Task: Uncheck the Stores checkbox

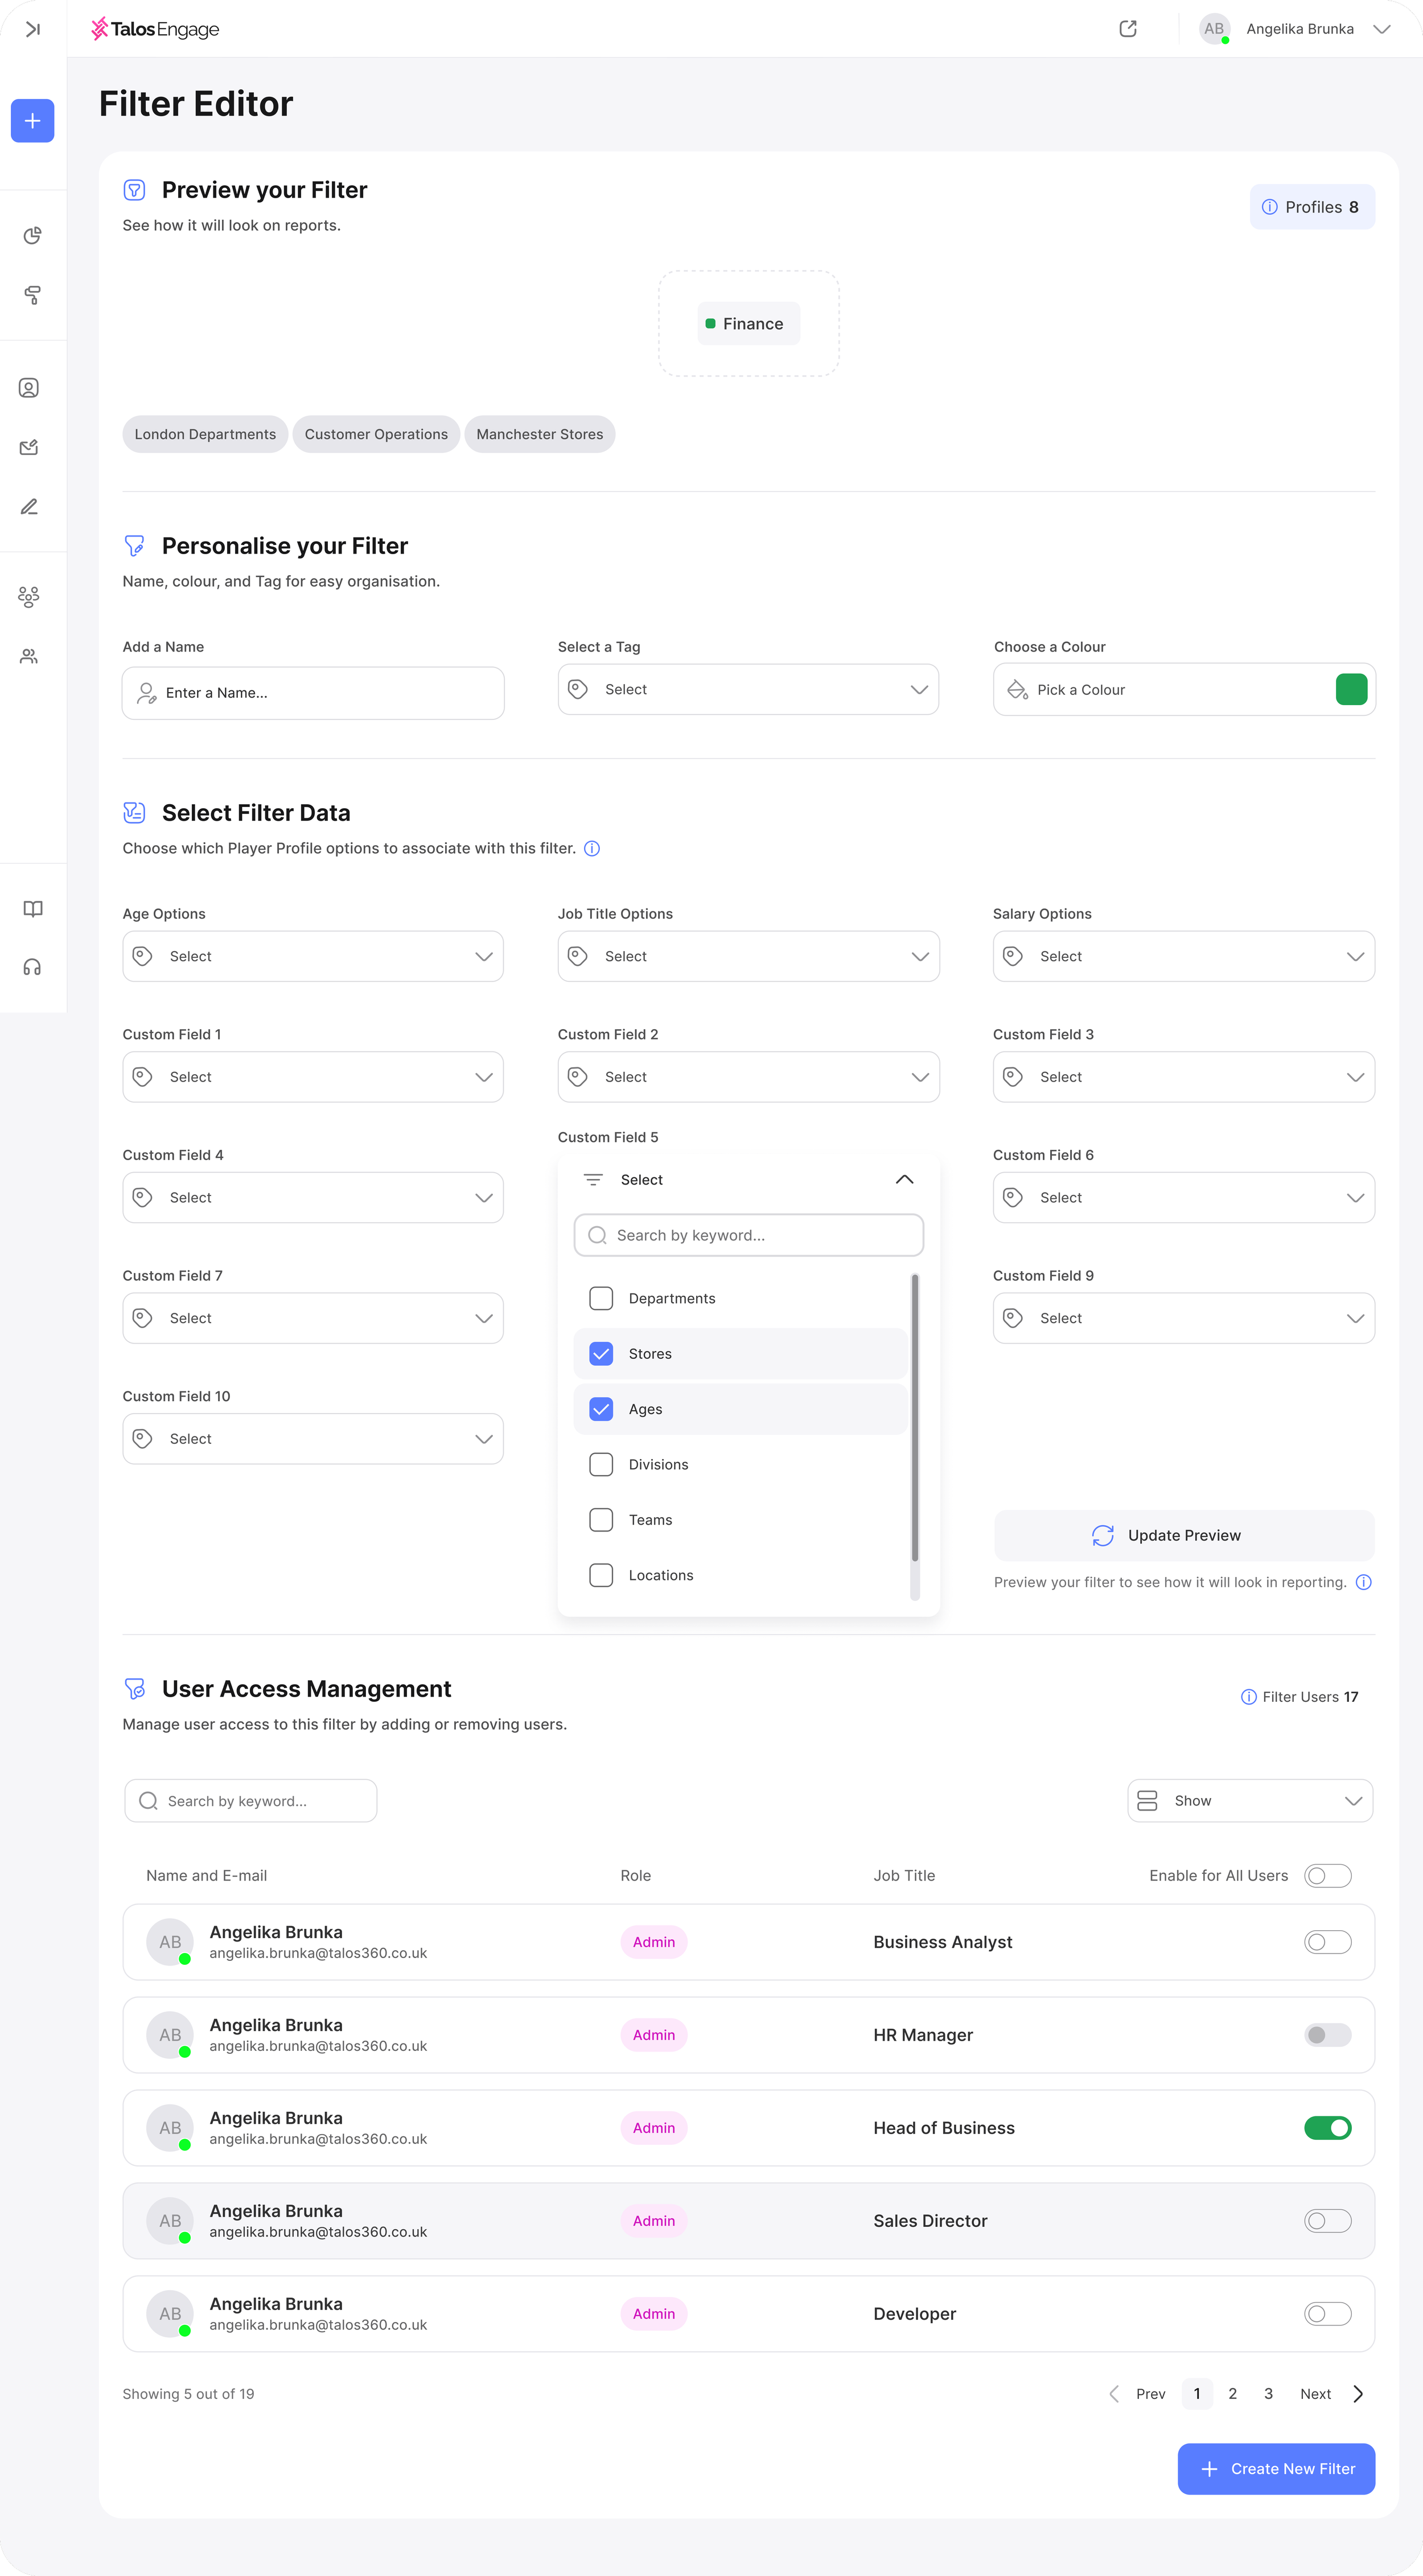Action: click(x=601, y=1353)
